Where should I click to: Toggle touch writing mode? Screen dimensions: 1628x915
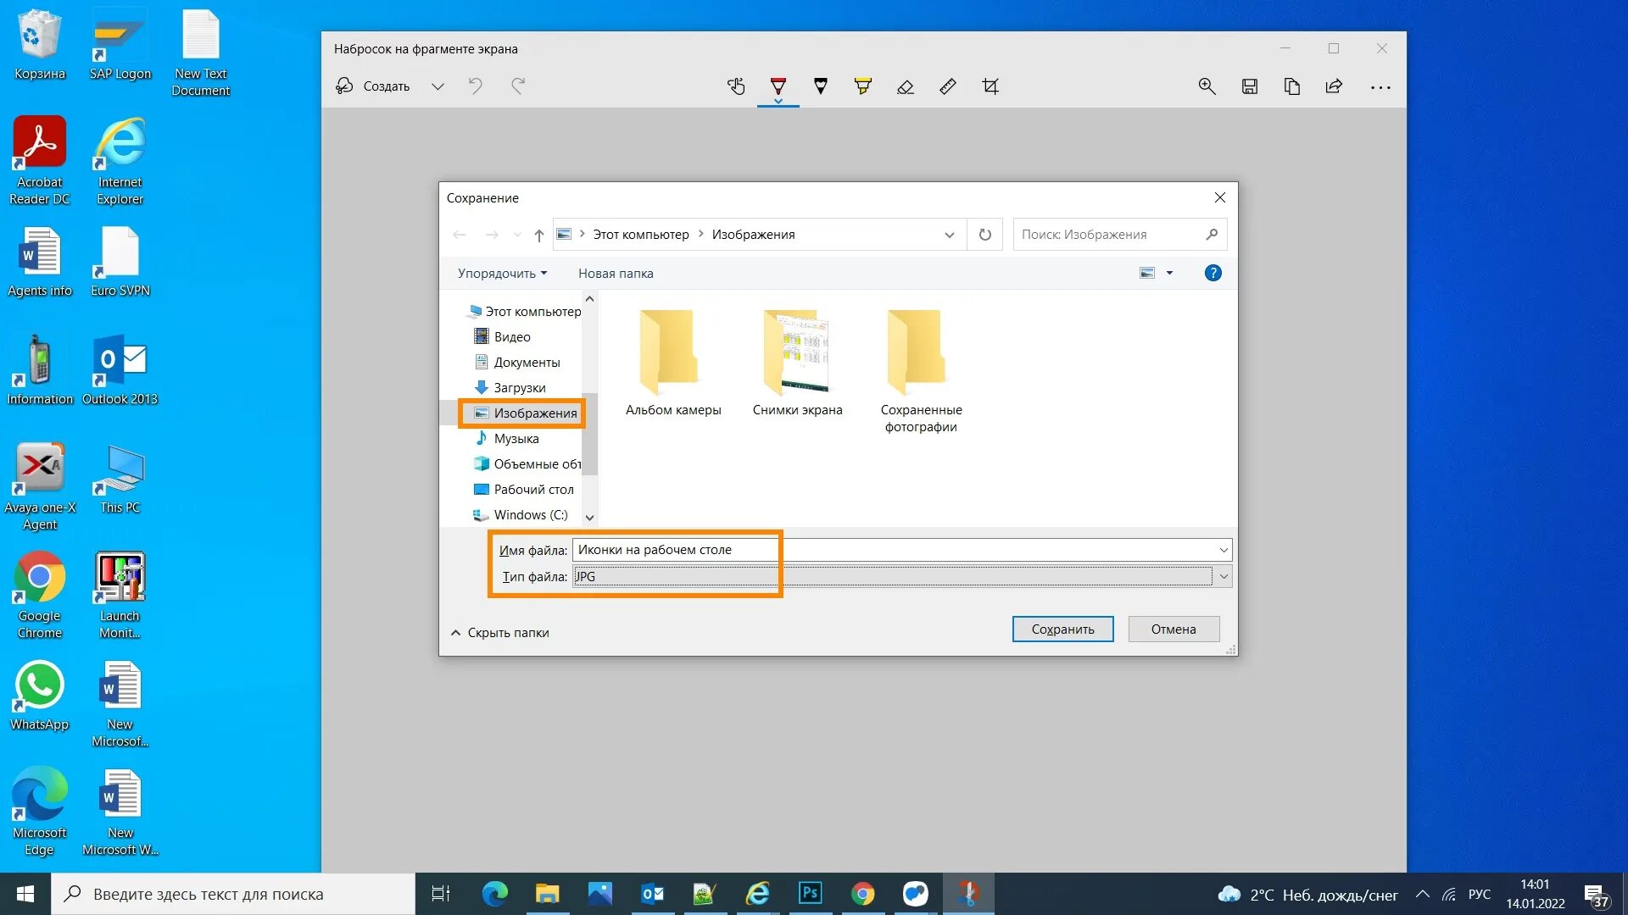tap(735, 86)
